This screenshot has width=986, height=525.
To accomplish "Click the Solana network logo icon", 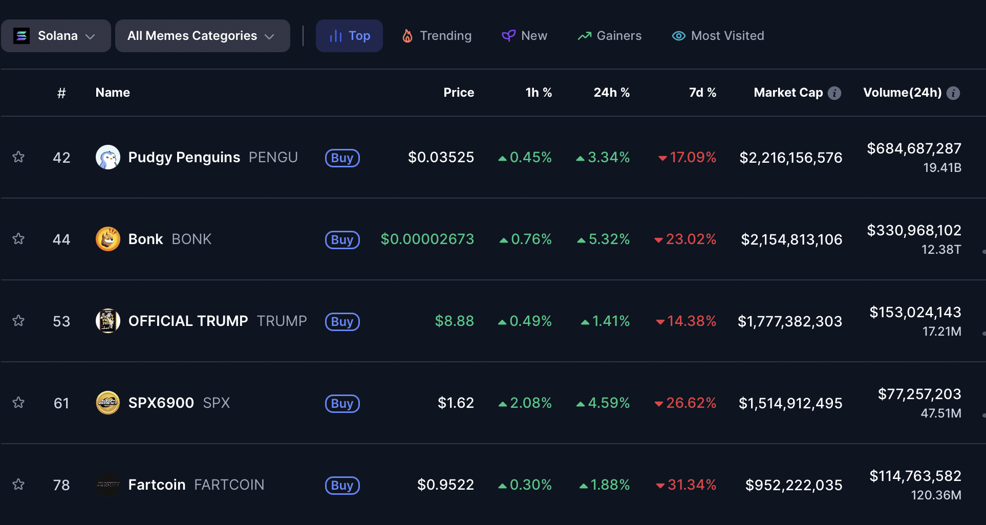I will (x=22, y=36).
